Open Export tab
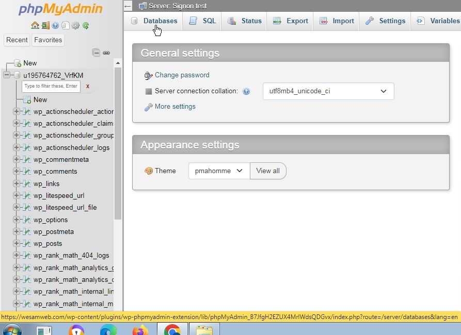This screenshot has height=335, width=461. click(291, 21)
